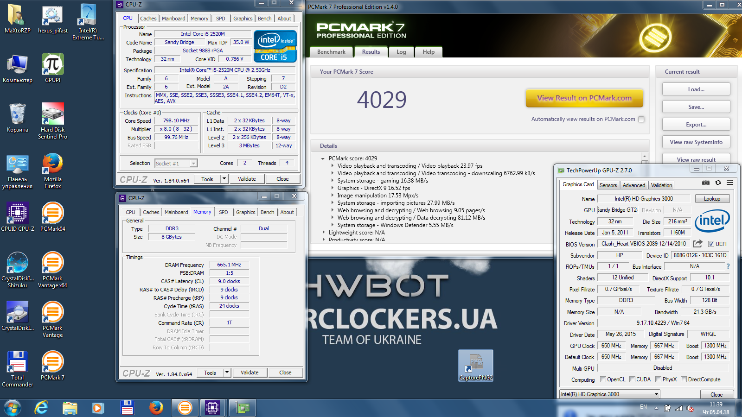
Task: Open Windows Explorer from the taskbar
Action: 70,408
